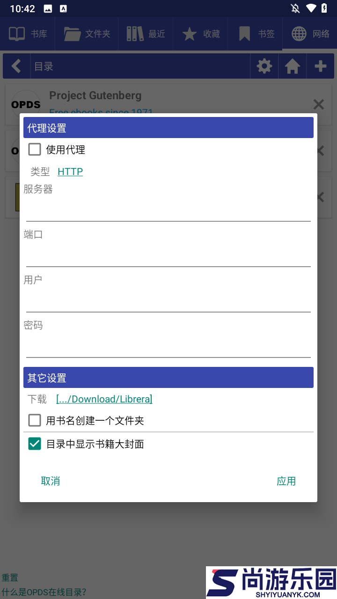The width and height of the screenshot is (337, 599).
Task: Click the home icon in the catalog toolbar
Action: click(x=292, y=66)
